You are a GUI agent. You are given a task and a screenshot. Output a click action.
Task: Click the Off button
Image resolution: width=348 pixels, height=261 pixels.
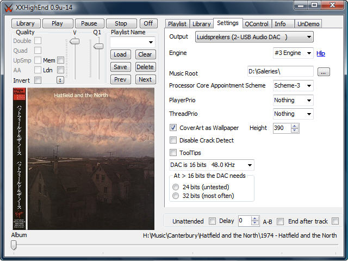pos(148,23)
